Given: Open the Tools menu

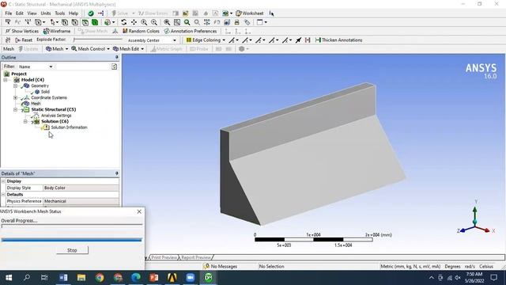Looking at the screenshot, I should tap(60, 13).
